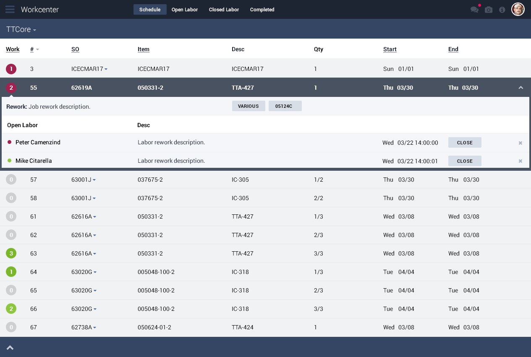Viewport: 531px width, 357px height.
Task: Open the chat messages icon
Action: coord(474,10)
